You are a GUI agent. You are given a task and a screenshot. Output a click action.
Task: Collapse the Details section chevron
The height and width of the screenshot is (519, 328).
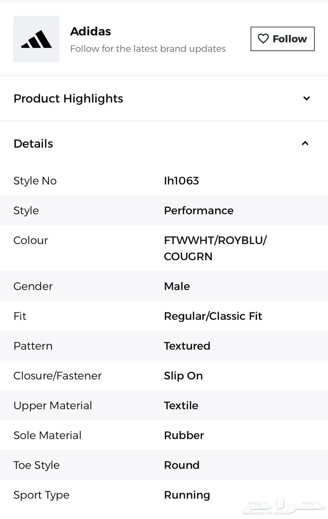305,143
